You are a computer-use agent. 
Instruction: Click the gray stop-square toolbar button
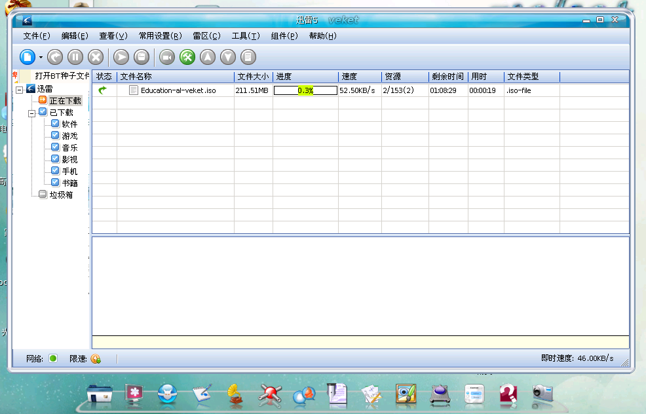(142, 57)
